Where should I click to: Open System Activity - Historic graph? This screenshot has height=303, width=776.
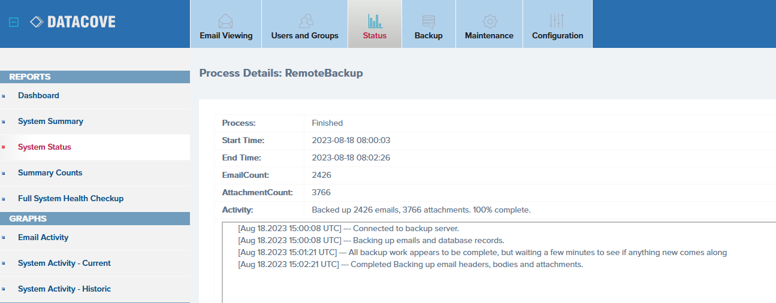pyautogui.click(x=65, y=289)
